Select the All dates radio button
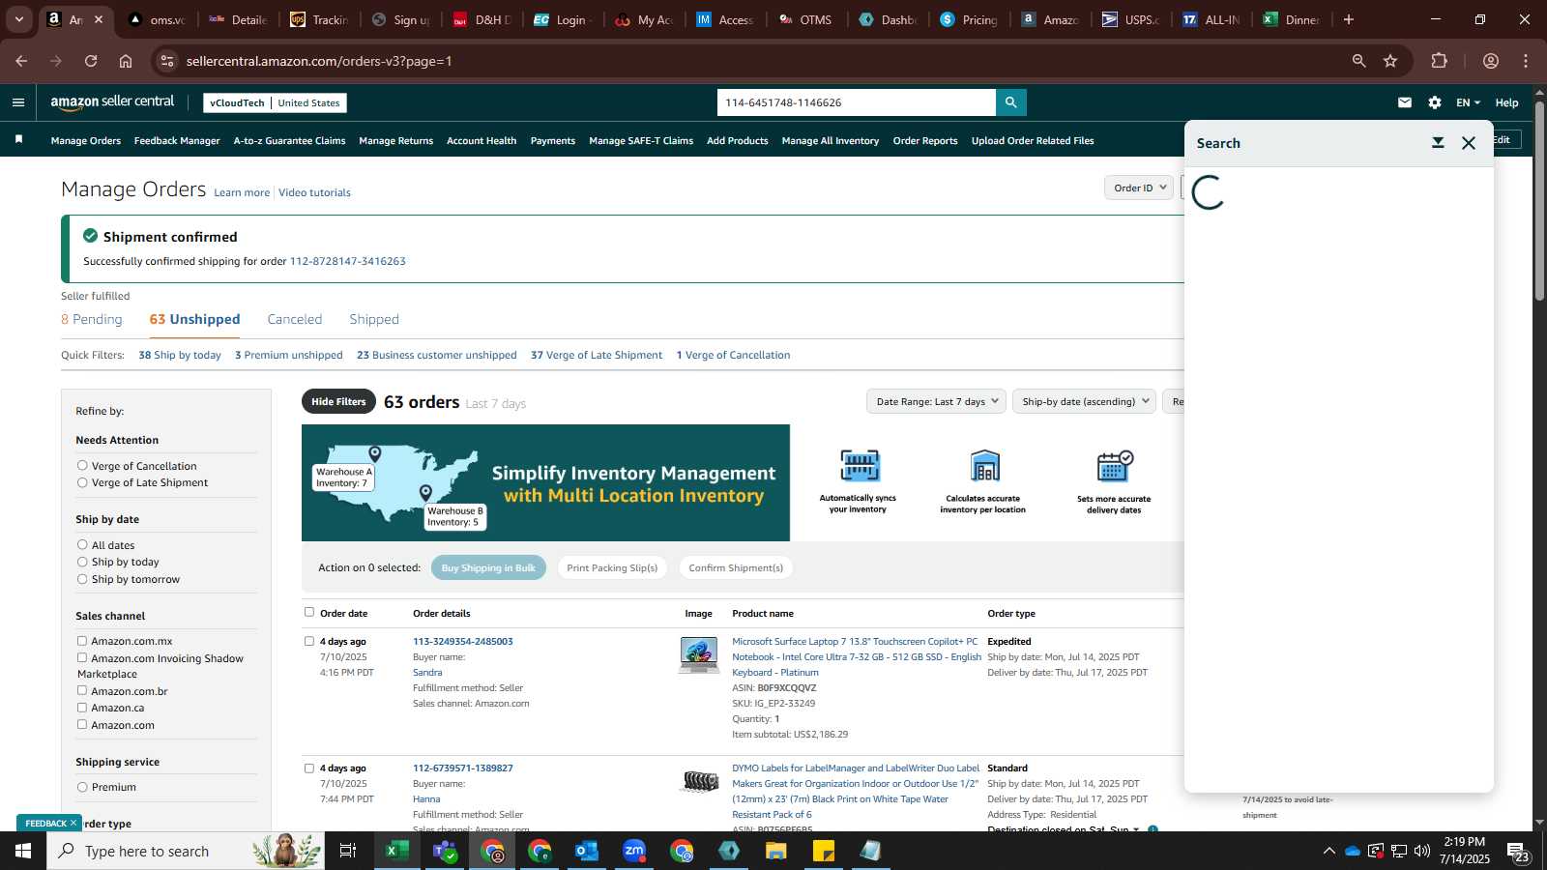 (x=82, y=545)
